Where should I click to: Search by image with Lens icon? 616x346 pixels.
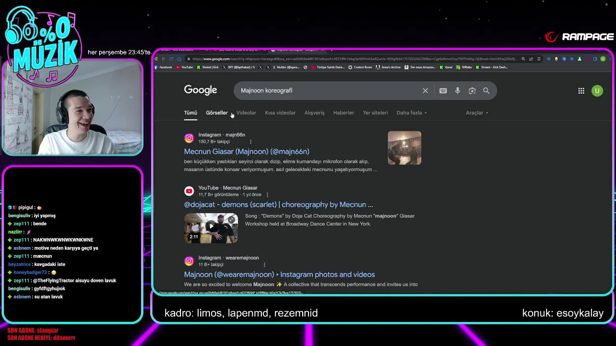tap(472, 90)
